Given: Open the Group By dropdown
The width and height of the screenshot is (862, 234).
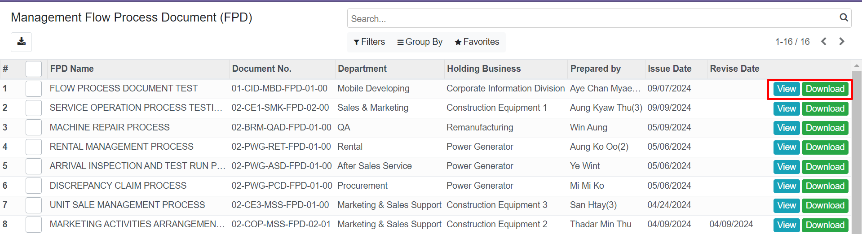Looking at the screenshot, I should 420,42.
